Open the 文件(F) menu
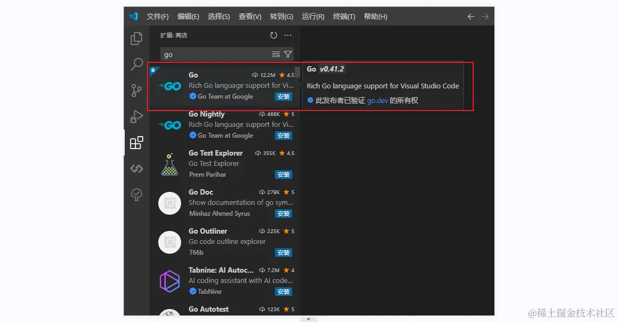This screenshot has width=618, height=322. coord(158,17)
